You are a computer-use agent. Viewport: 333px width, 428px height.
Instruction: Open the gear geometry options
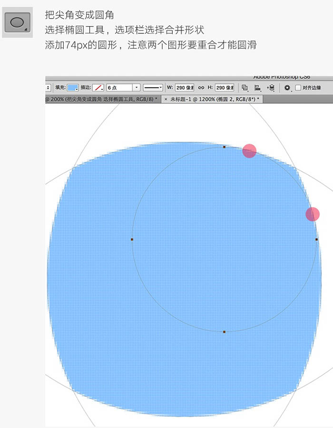[287, 88]
